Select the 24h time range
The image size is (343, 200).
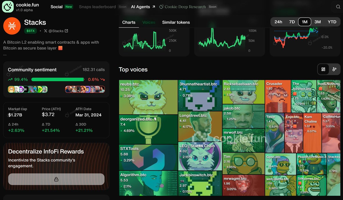[x=278, y=22]
